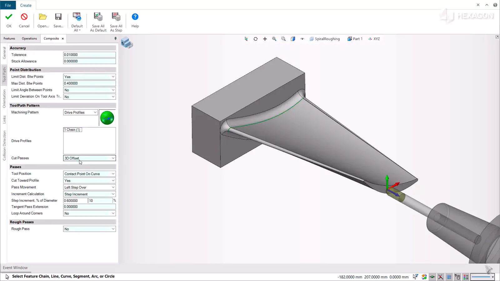Open Loop Around Corners dropdown
The height and width of the screenshot is (281, 500).
89,214
